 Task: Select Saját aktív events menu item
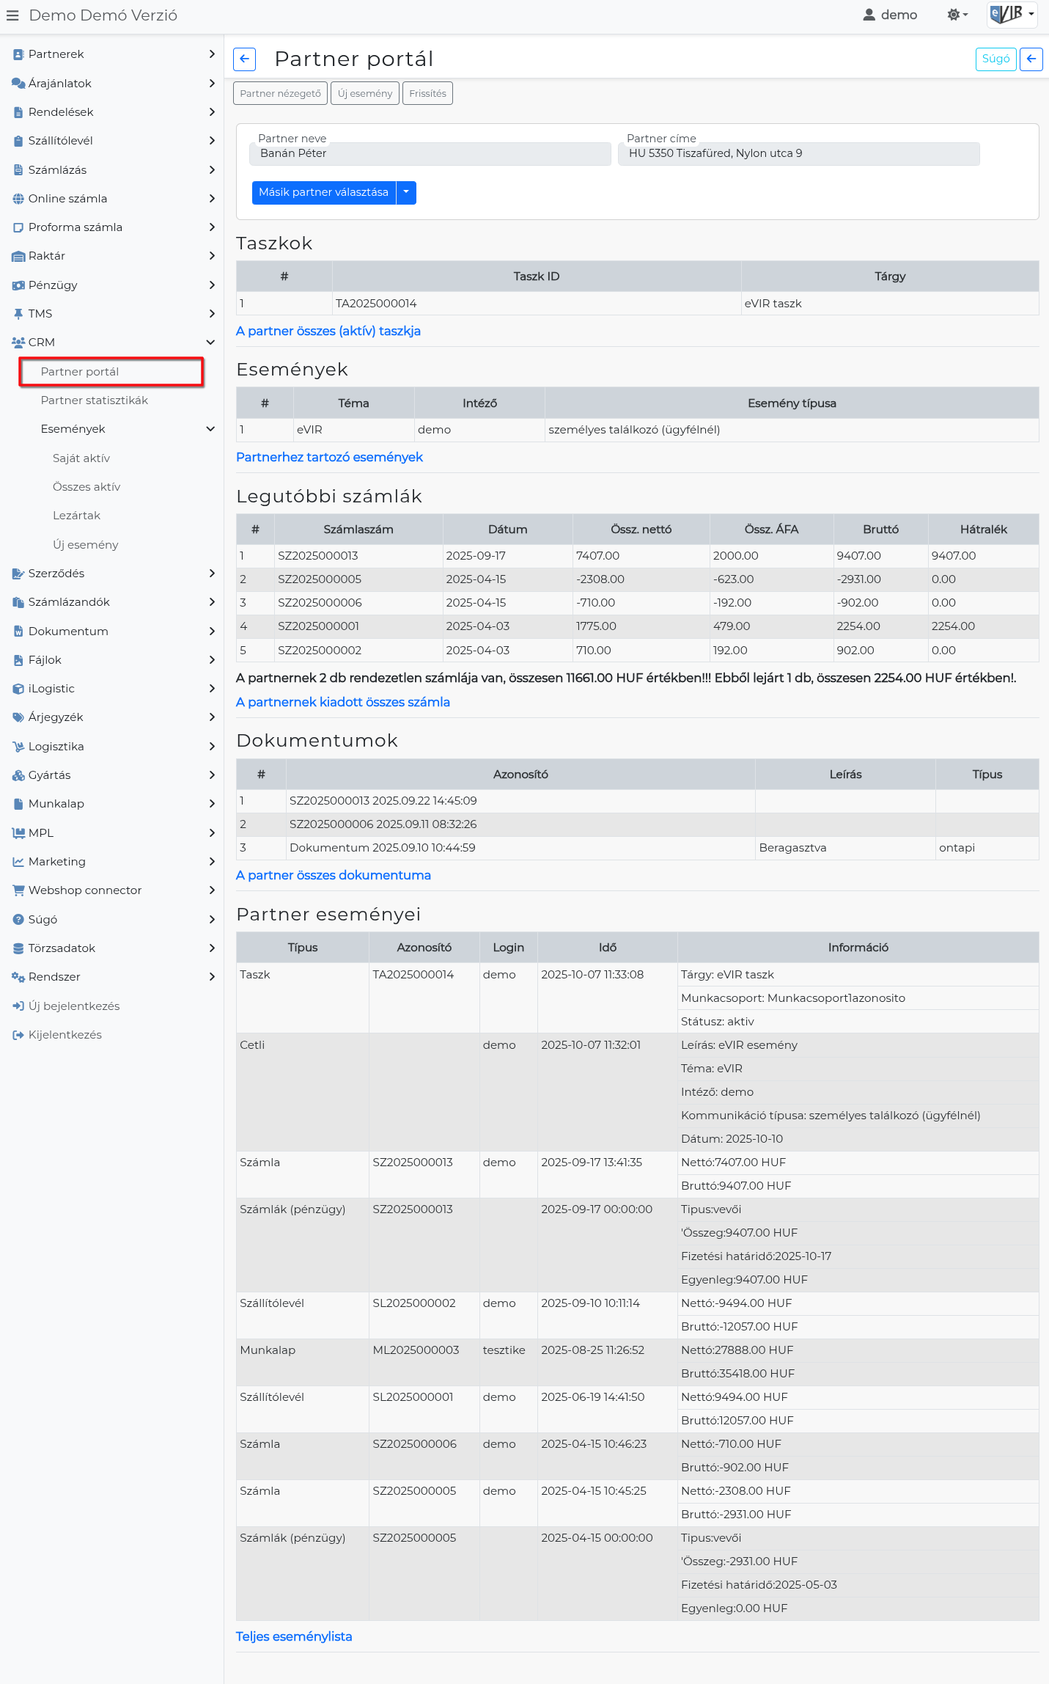click(x=81, y=458)
